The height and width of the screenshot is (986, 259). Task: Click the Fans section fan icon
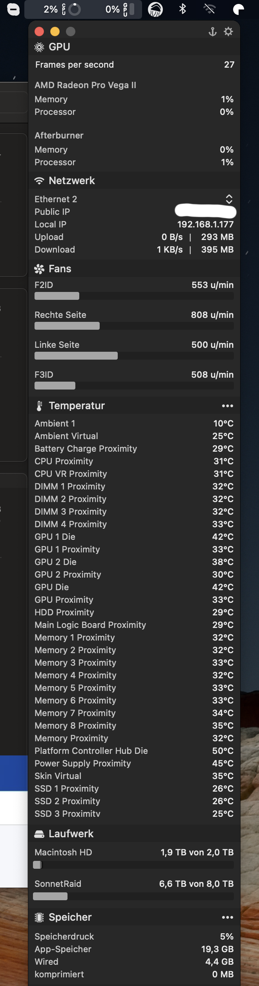point(39,269)
